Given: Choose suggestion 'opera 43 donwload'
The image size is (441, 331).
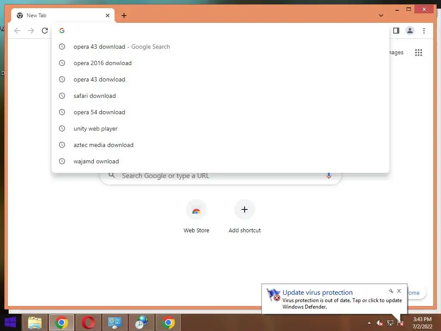Looking at the screenshot, I should (x=220, y=79).
